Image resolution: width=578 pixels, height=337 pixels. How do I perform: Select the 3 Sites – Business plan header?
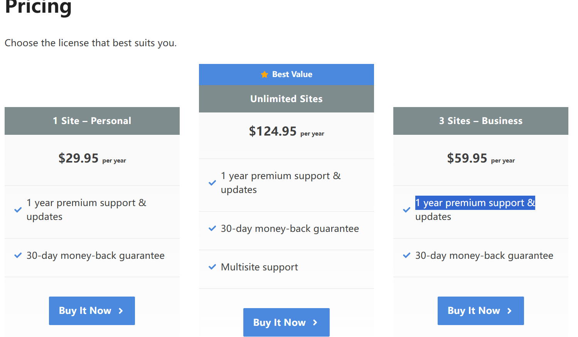[x=481, y=121]
